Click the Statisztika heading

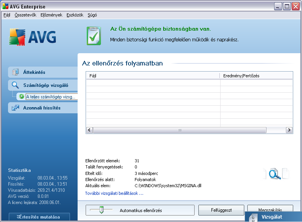tap(19, 170)
